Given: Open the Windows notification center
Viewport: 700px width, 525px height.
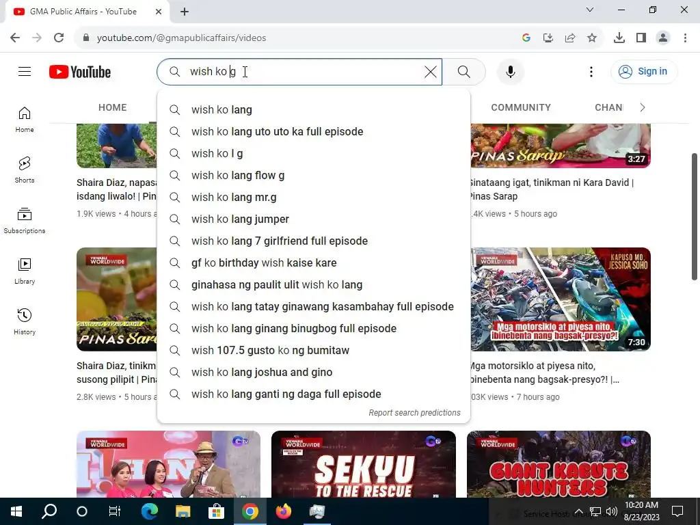Looking at the screenshot, I should (677, 511).
